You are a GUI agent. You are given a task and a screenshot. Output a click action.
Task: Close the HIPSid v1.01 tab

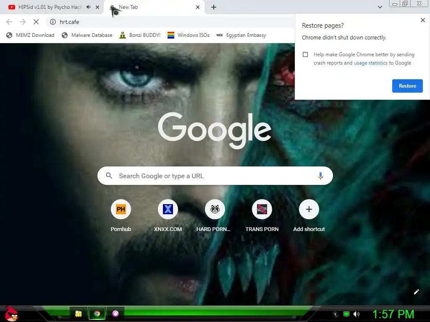coord(97,7)
